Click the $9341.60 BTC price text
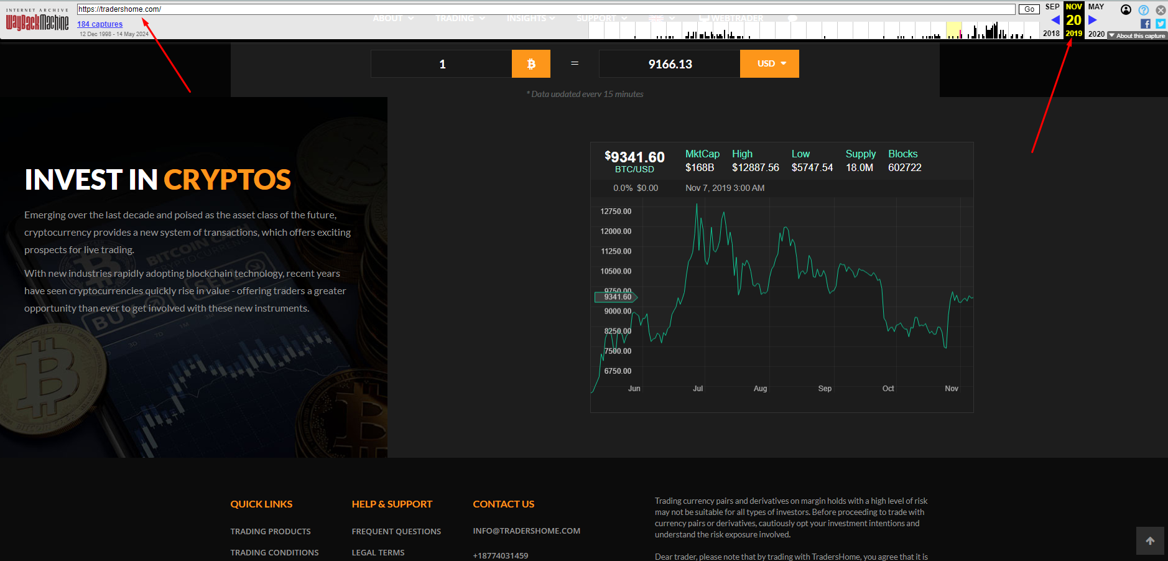Viewport: 1168px width, 561px height. click(x=634, y=157)
